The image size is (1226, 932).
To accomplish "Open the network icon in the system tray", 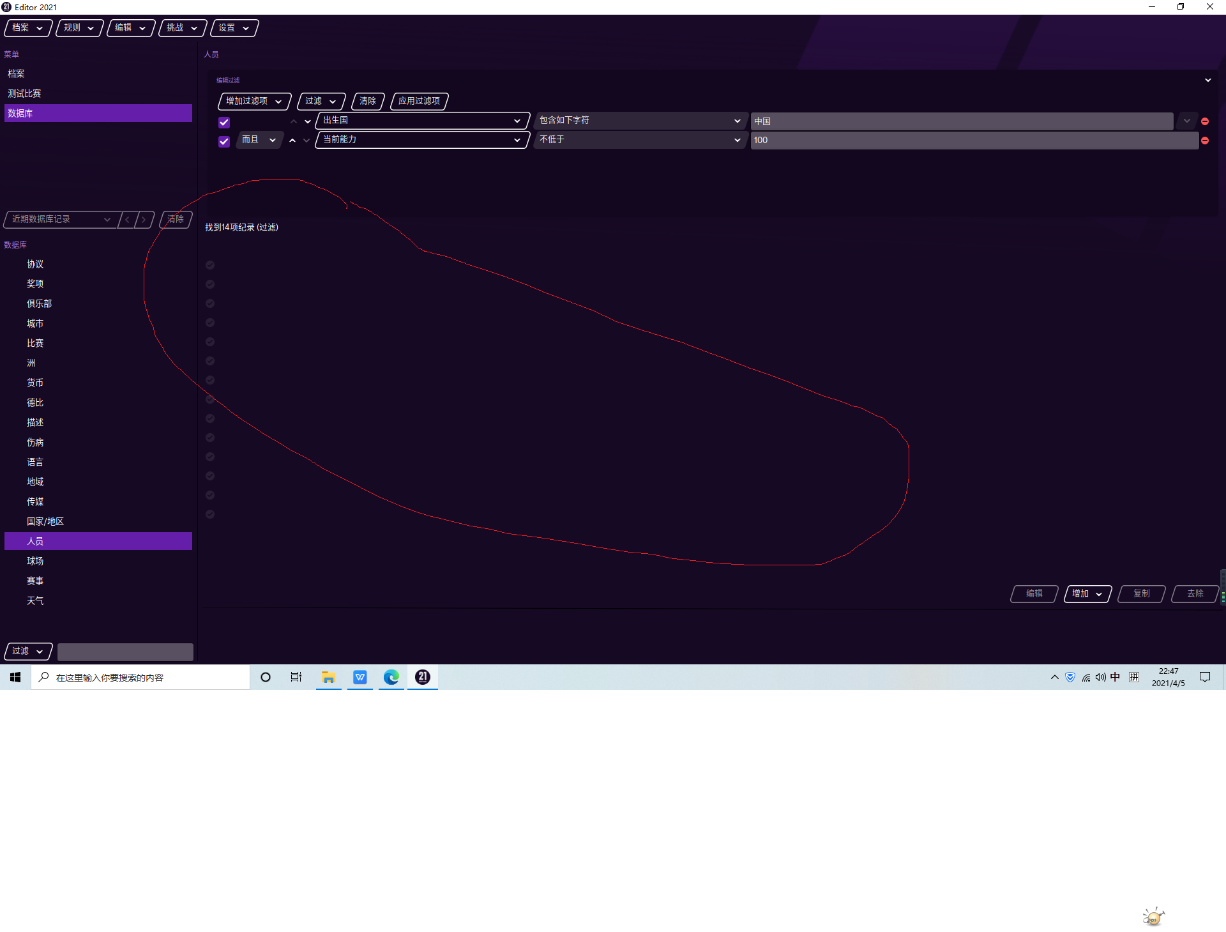I will tap(1086, 677).
